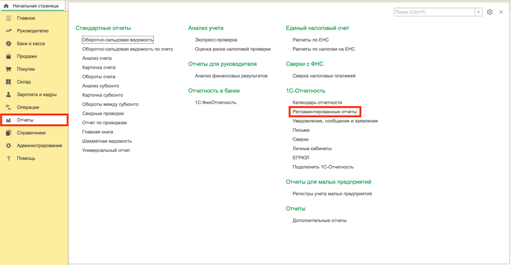Open Календарь отчетности
This screenshot has height=265, width=511.
(317, 103)
